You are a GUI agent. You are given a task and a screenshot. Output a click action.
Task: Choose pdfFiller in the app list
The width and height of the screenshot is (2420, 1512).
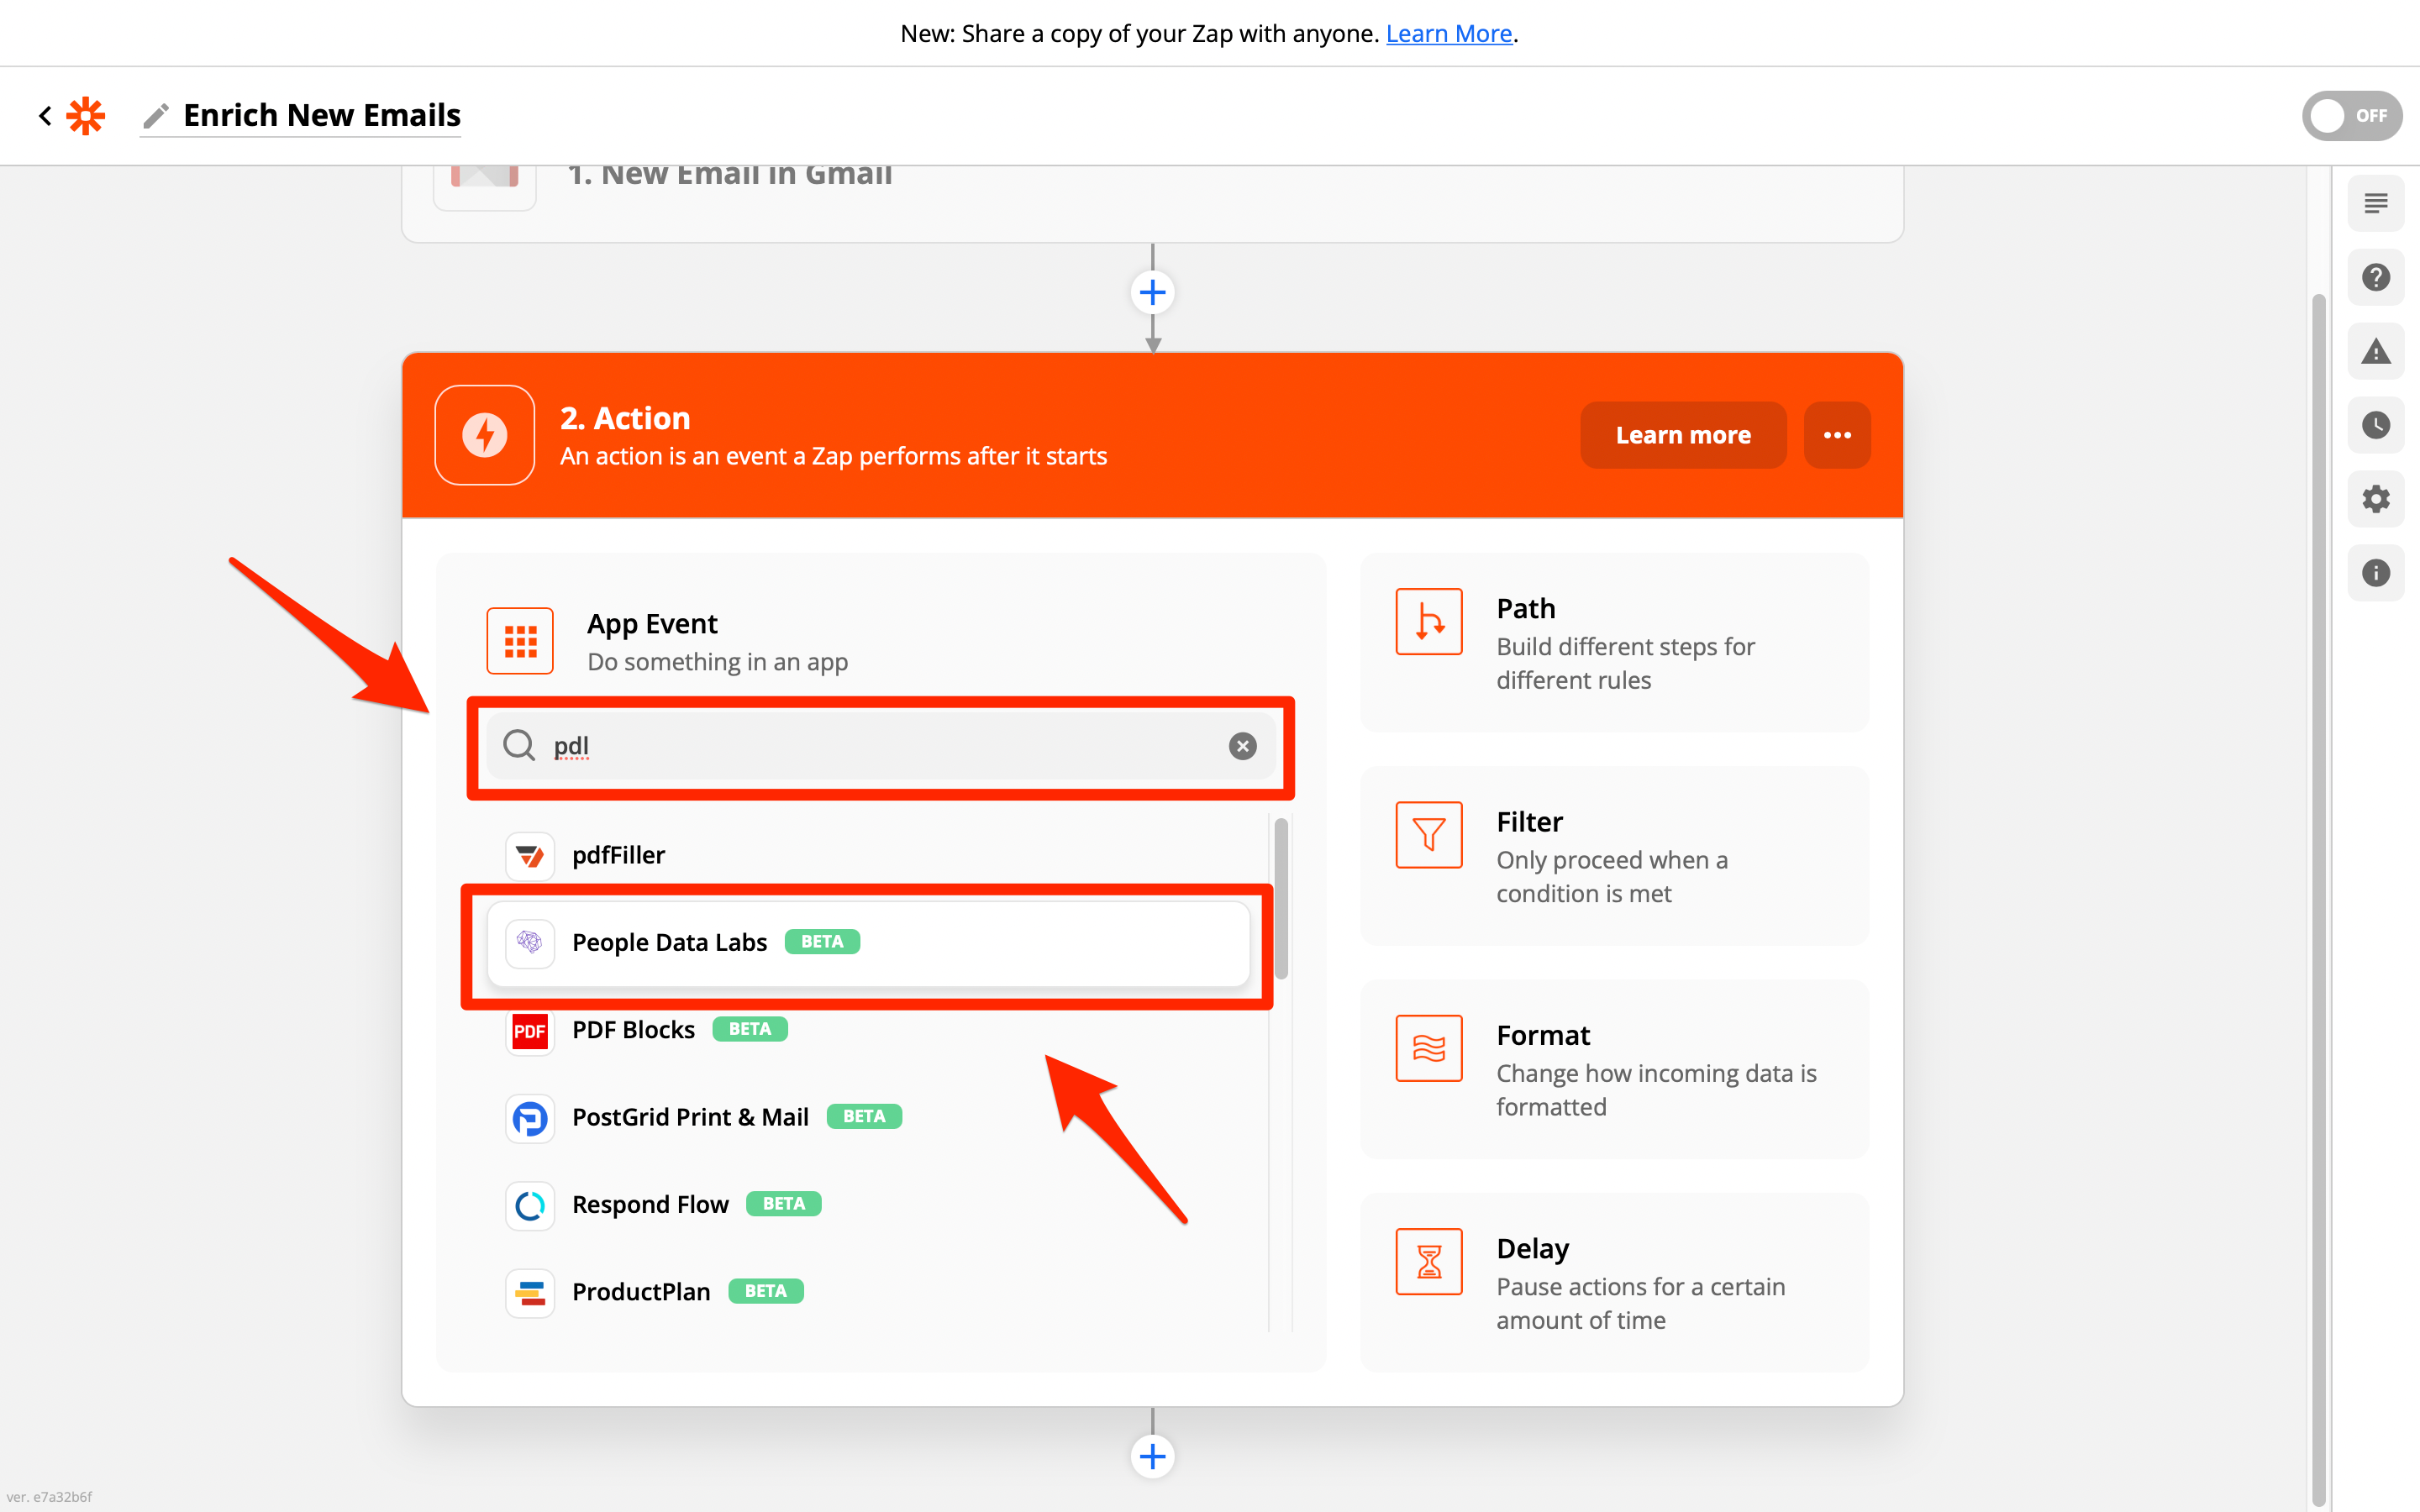[x=618, y=856]
